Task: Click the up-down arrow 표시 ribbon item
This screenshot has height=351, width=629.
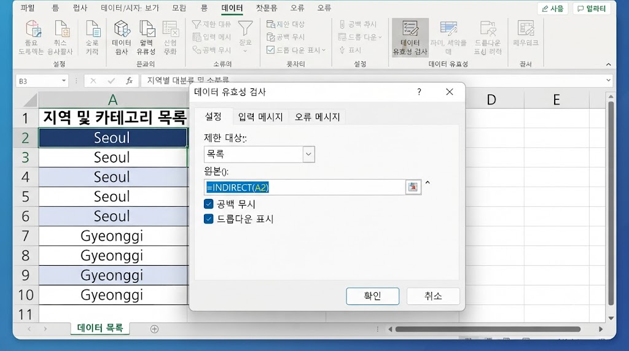Action: pos(350,50)
